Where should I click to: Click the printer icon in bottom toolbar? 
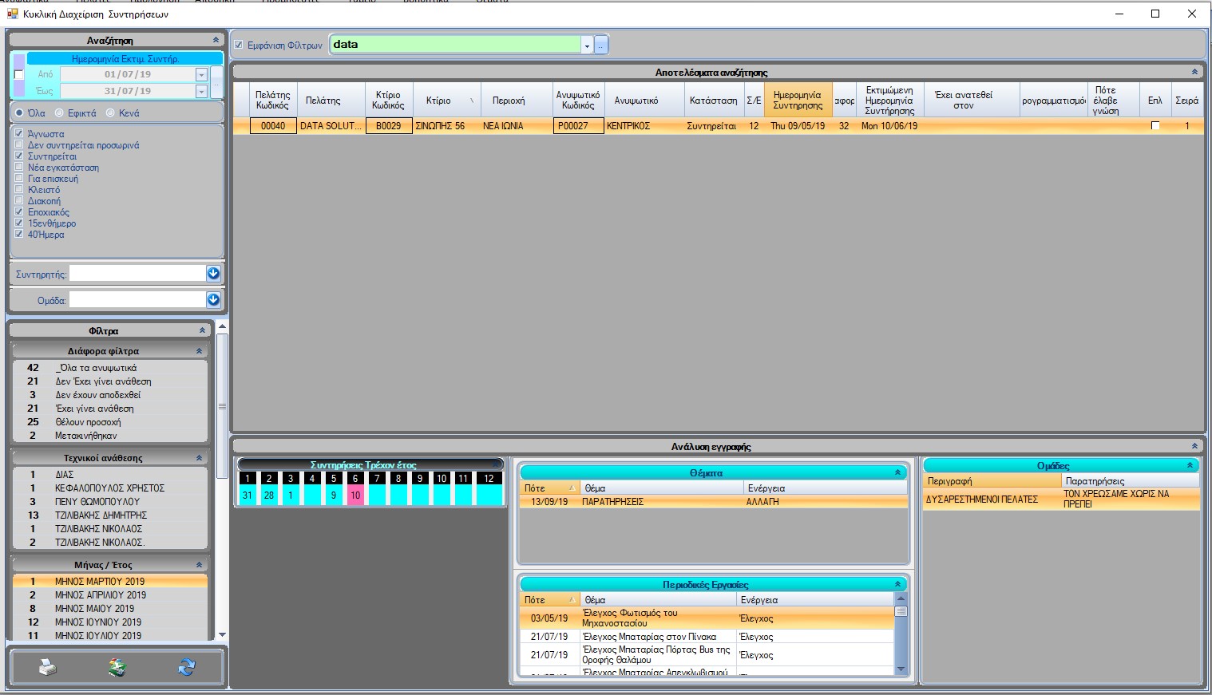coord(48,667)
